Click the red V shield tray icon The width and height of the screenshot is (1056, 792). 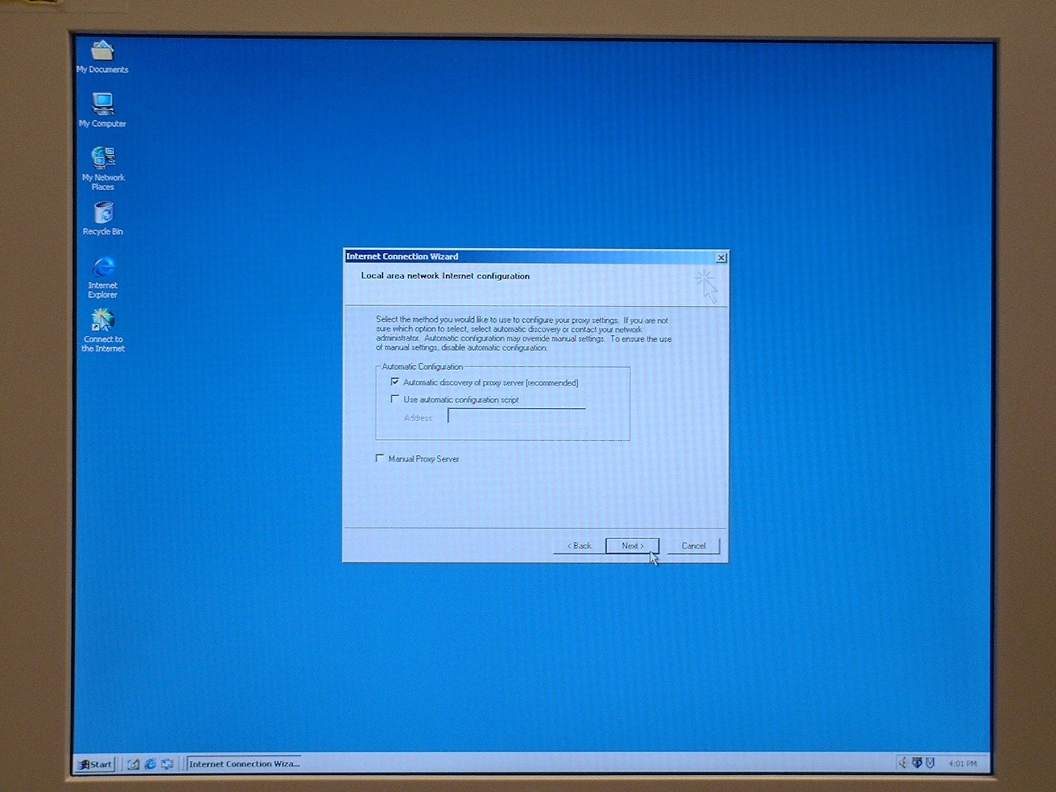coord(931,763)
